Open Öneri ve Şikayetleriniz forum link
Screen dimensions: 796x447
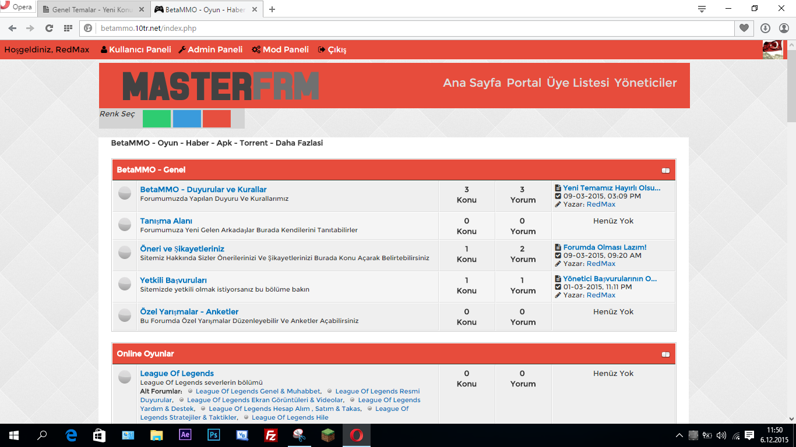182,249
